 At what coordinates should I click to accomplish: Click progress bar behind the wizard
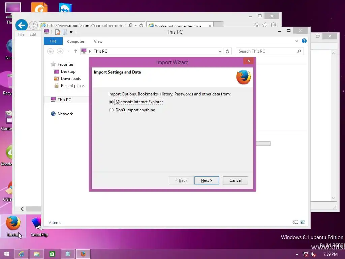pyautogui.click(x=263, y=144)
